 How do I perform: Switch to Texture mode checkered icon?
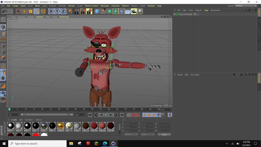coord(3,33)
